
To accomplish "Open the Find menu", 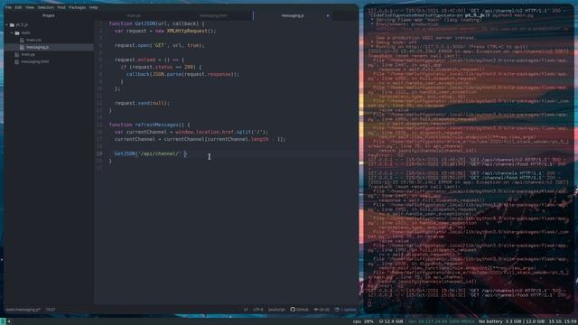I will tap(61, 7).
